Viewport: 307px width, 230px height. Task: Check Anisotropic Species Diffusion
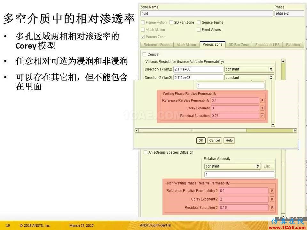(x=146, y=152)
